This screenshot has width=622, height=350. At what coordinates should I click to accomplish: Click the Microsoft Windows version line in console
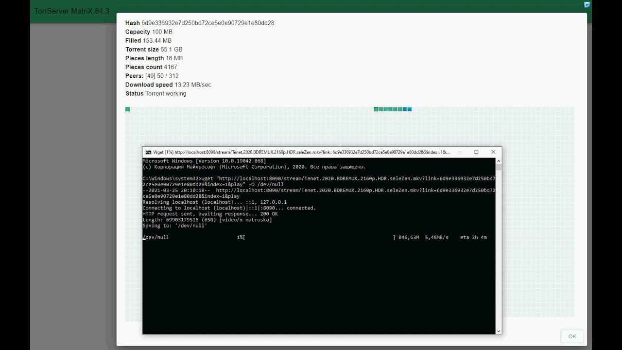(x=204, y=161)
